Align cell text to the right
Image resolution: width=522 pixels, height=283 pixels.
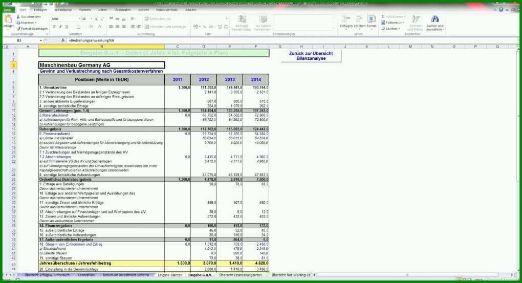pyautogui.click(x=124, y=27)
